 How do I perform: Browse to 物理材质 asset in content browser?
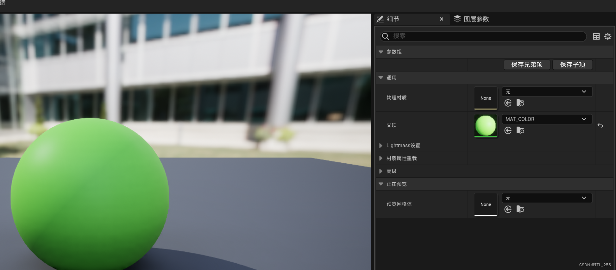(x=520, y=103)
